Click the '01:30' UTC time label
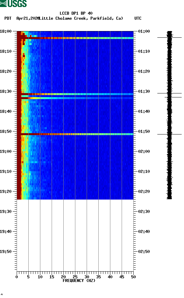Viewport: 184px width, 298px height. 144,91
